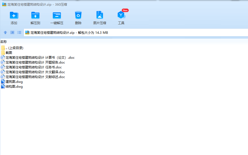Open the 图片压缩 image compression tool
This screenshot has width=248, height=155.
(x=100, y=15)
